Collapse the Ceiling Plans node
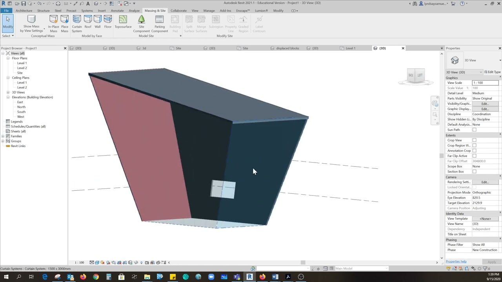The image size is (502, 282). (8, 78)
